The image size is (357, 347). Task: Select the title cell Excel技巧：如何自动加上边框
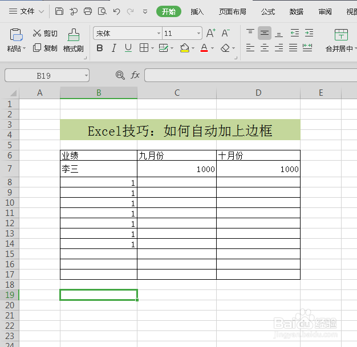(x=180, y=130)
